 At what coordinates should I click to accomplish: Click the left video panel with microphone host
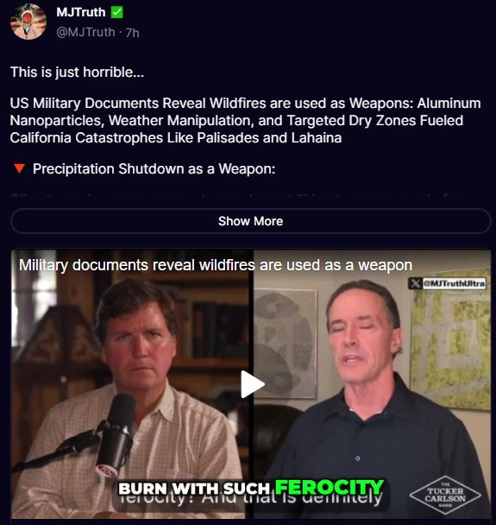tap(131, 384)
